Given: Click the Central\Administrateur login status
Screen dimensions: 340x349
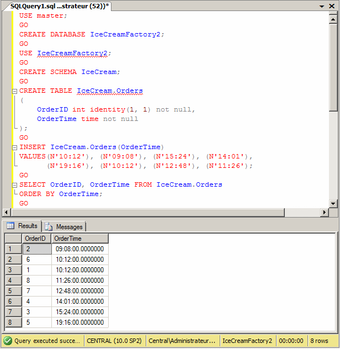Looking at the screenshot, I should [182, 341].
